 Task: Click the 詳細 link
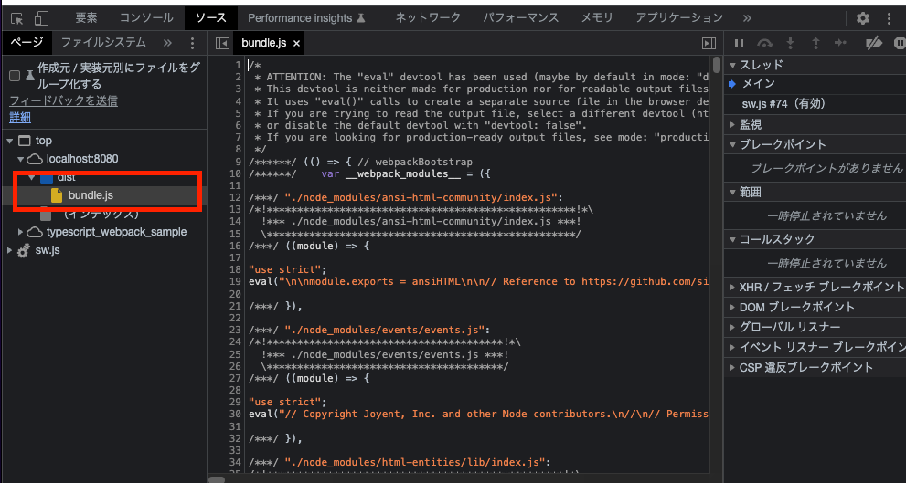20,118
